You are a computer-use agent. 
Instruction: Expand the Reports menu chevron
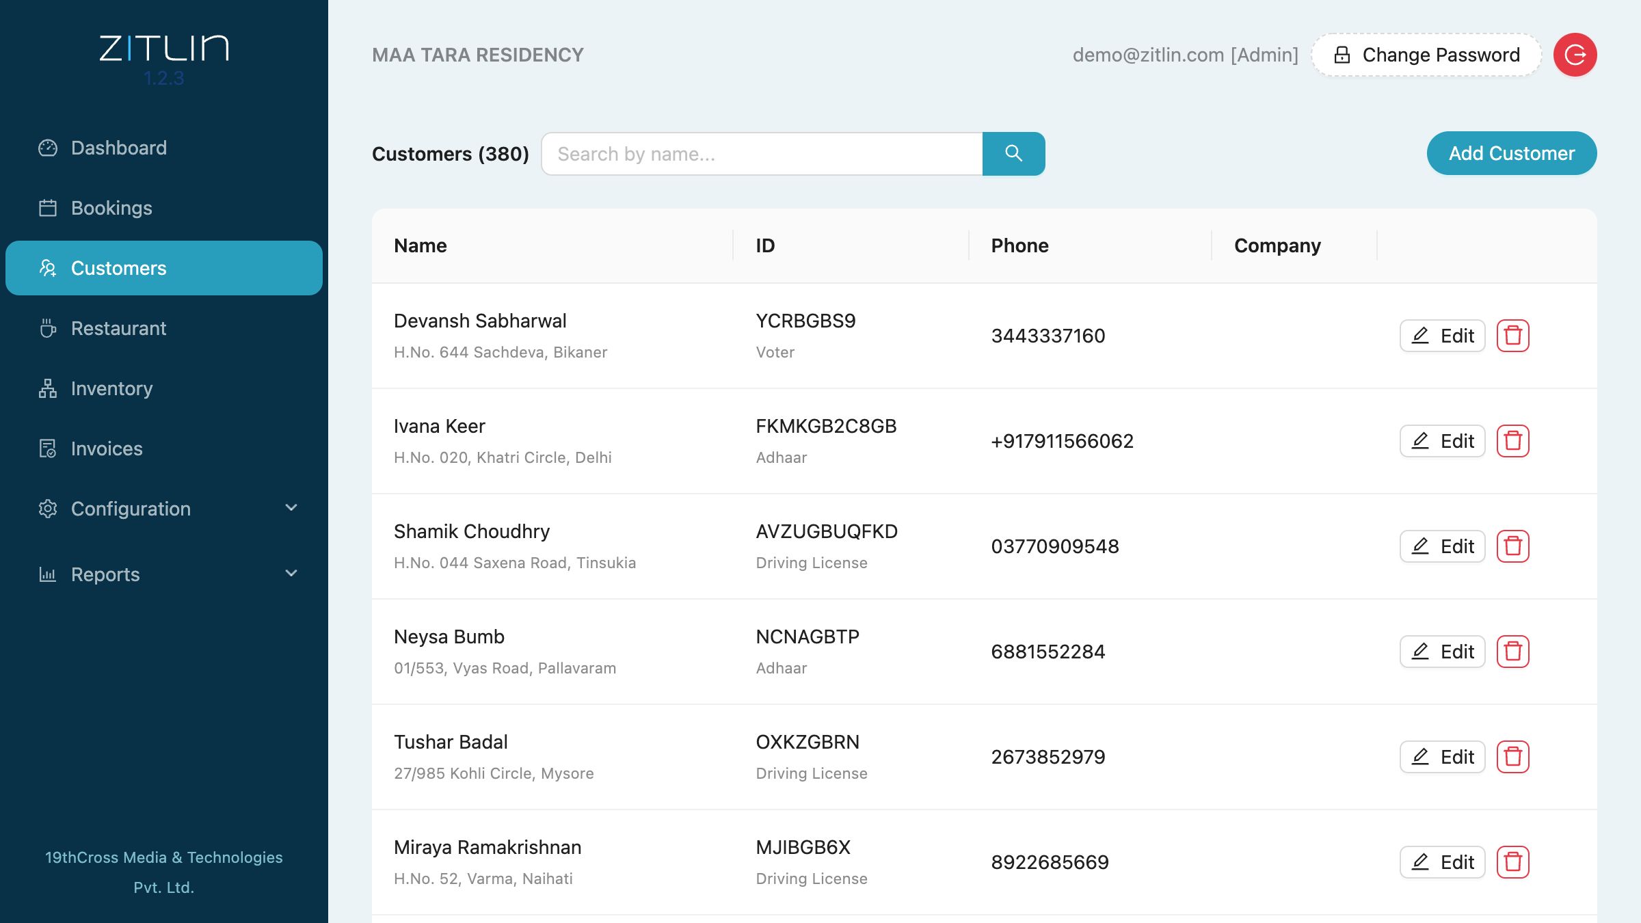point(291,574)
